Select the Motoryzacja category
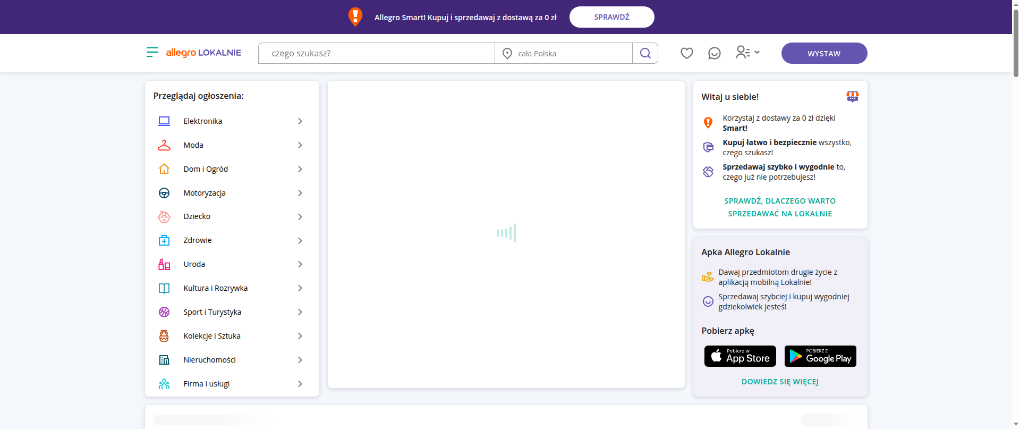The width and height of the screenshot is (1020, 429). coord(232,193)
